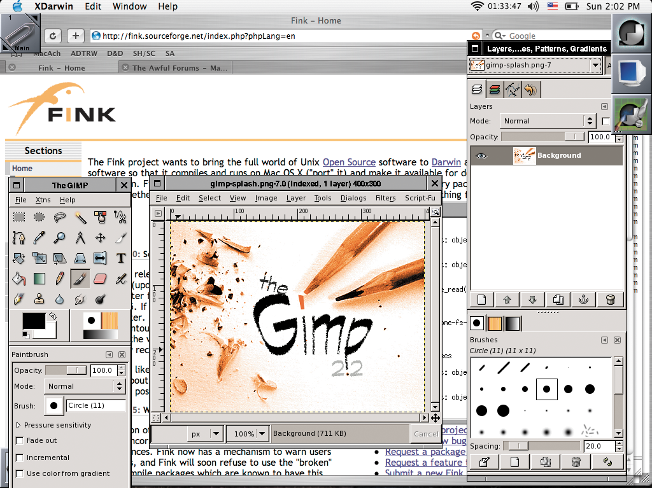
Task: Open the Paintbrush Mode Normal dropdown
Action: pyautogui.click(x=85, y=386)
